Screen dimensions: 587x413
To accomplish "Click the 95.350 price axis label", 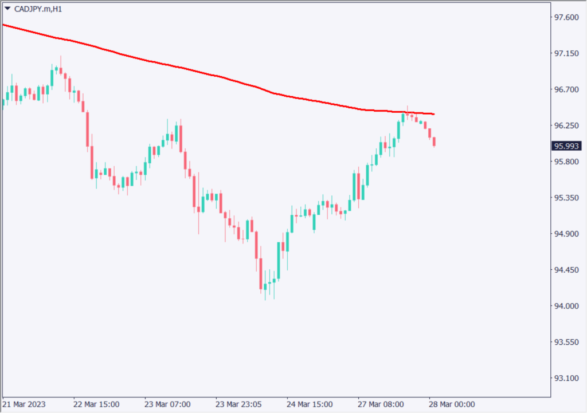I will coord(566,198).
